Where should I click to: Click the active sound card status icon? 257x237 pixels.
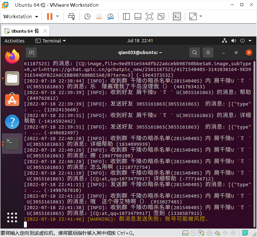click(217, 233)
